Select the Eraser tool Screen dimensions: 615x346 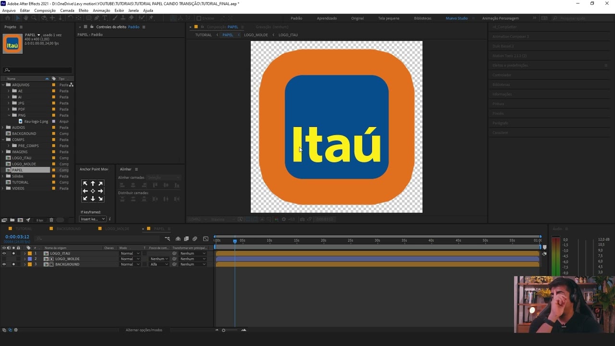click(x=132, y=18)
